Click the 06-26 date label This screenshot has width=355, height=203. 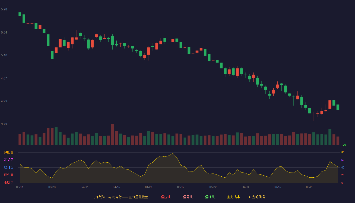pyautogui.click(x=310, y=187)
